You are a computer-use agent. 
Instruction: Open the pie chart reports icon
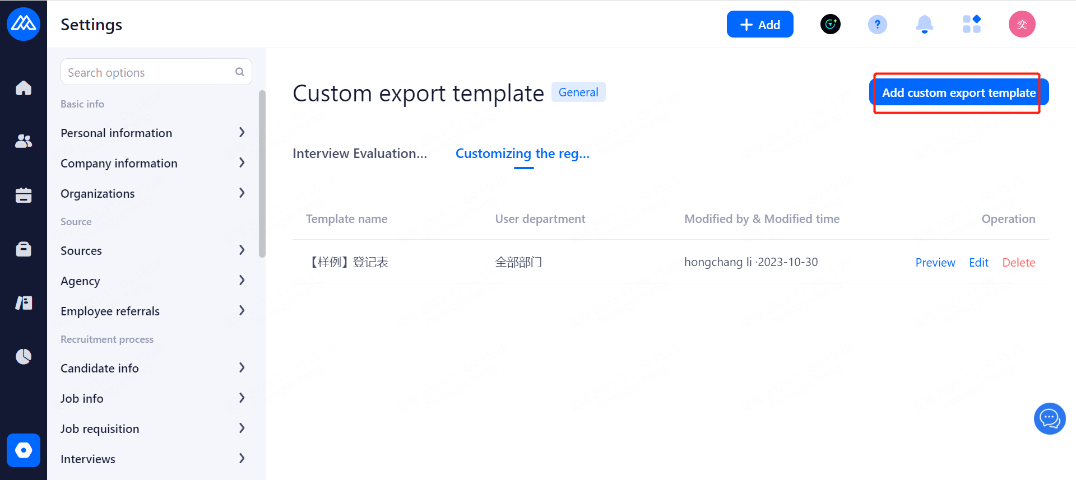pos(24,356)
